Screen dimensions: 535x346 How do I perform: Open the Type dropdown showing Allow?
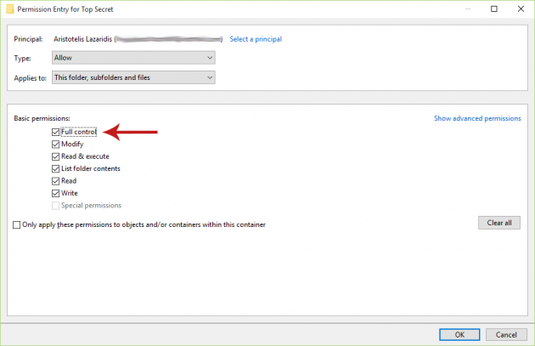[133, 58]
